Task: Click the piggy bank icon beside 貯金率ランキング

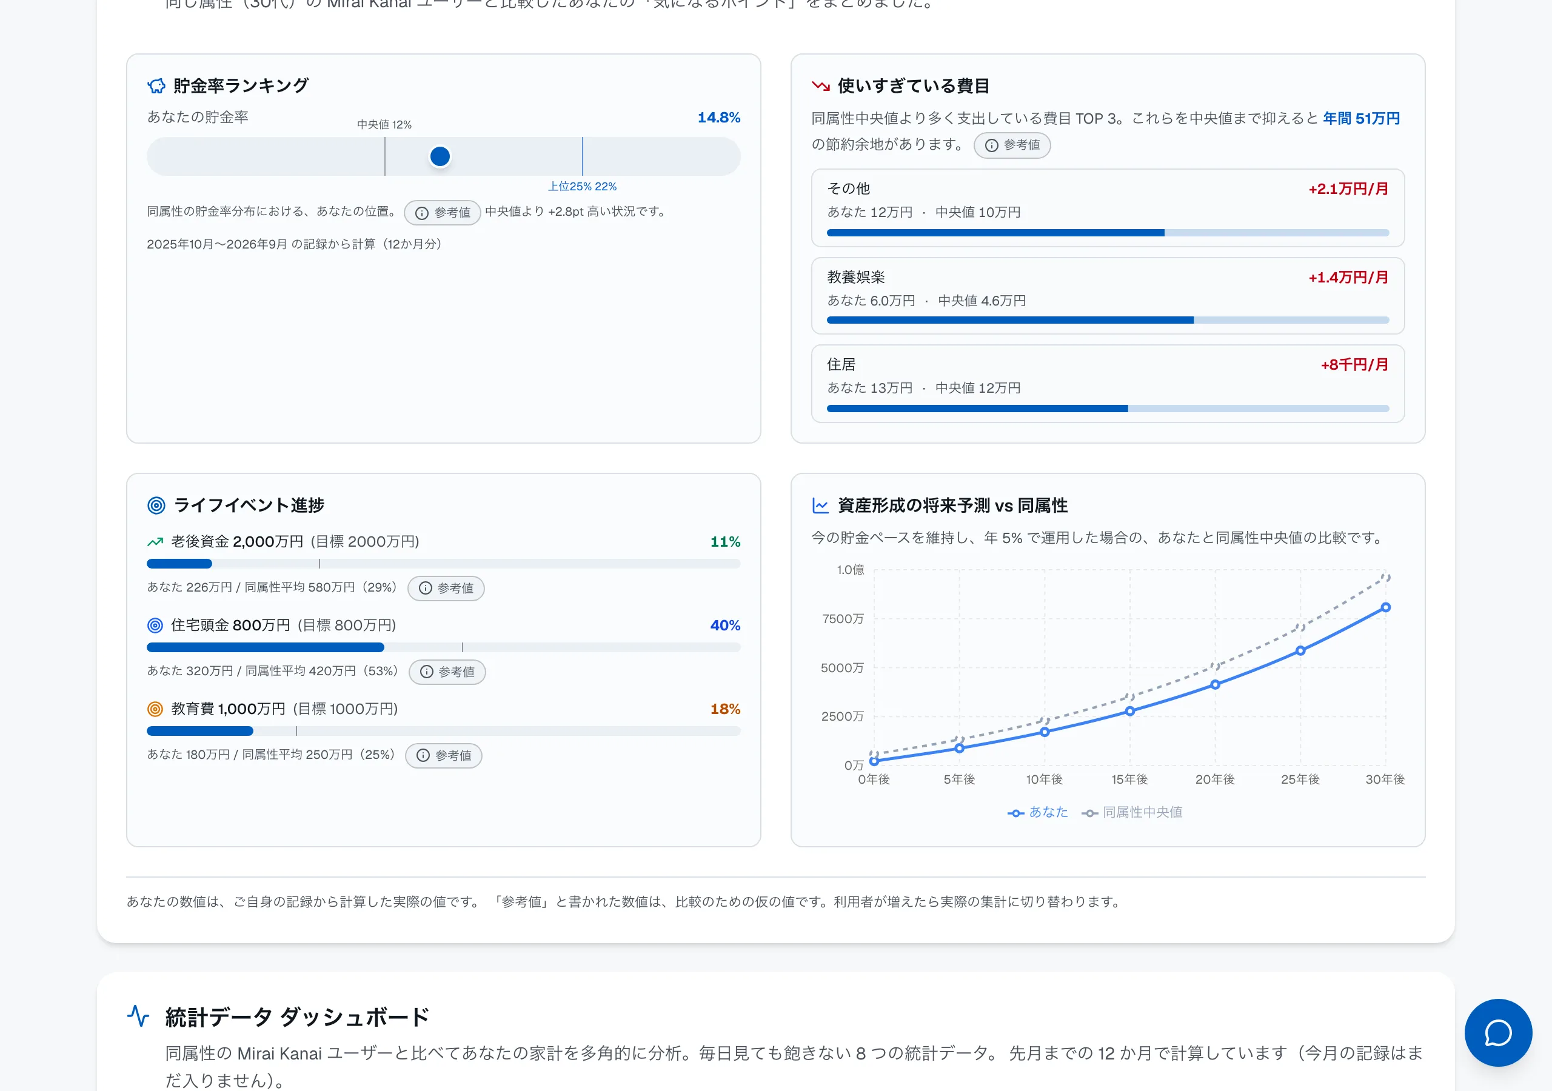Action: pyautogui.click(x=156, y=86)
